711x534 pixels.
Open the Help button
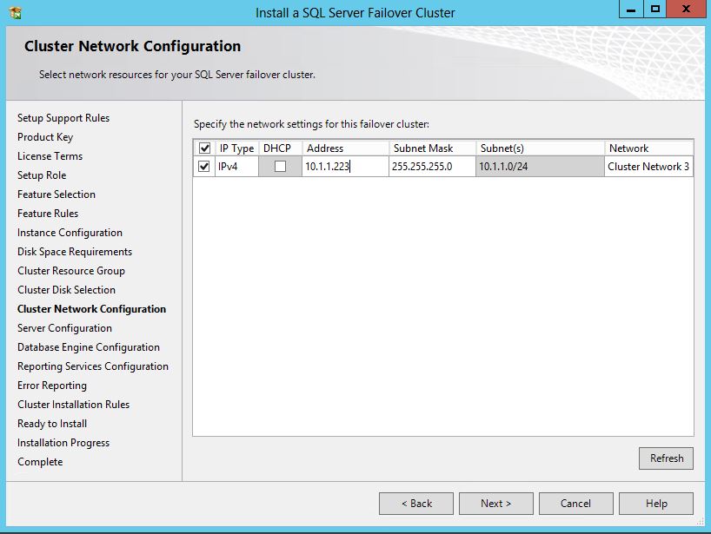pos(656,504)
